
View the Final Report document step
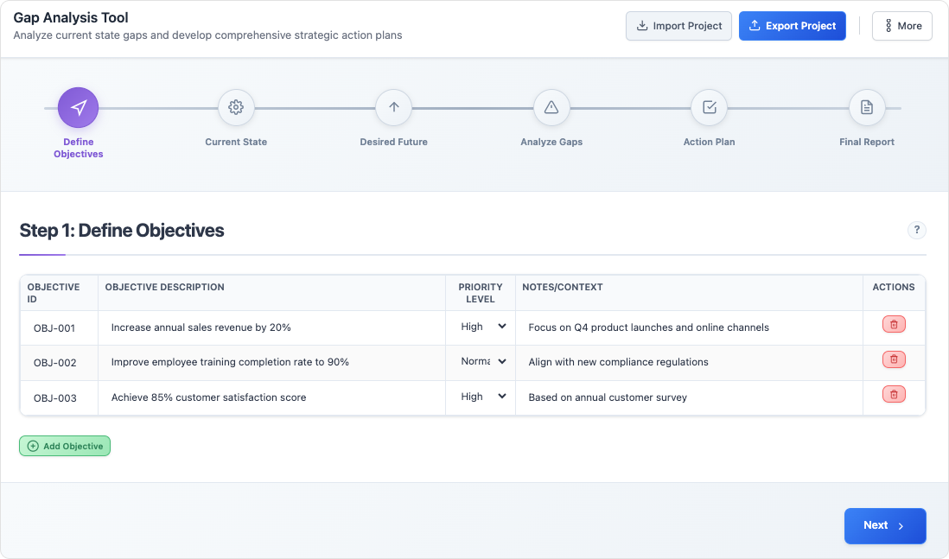click(x=867, y=108)
